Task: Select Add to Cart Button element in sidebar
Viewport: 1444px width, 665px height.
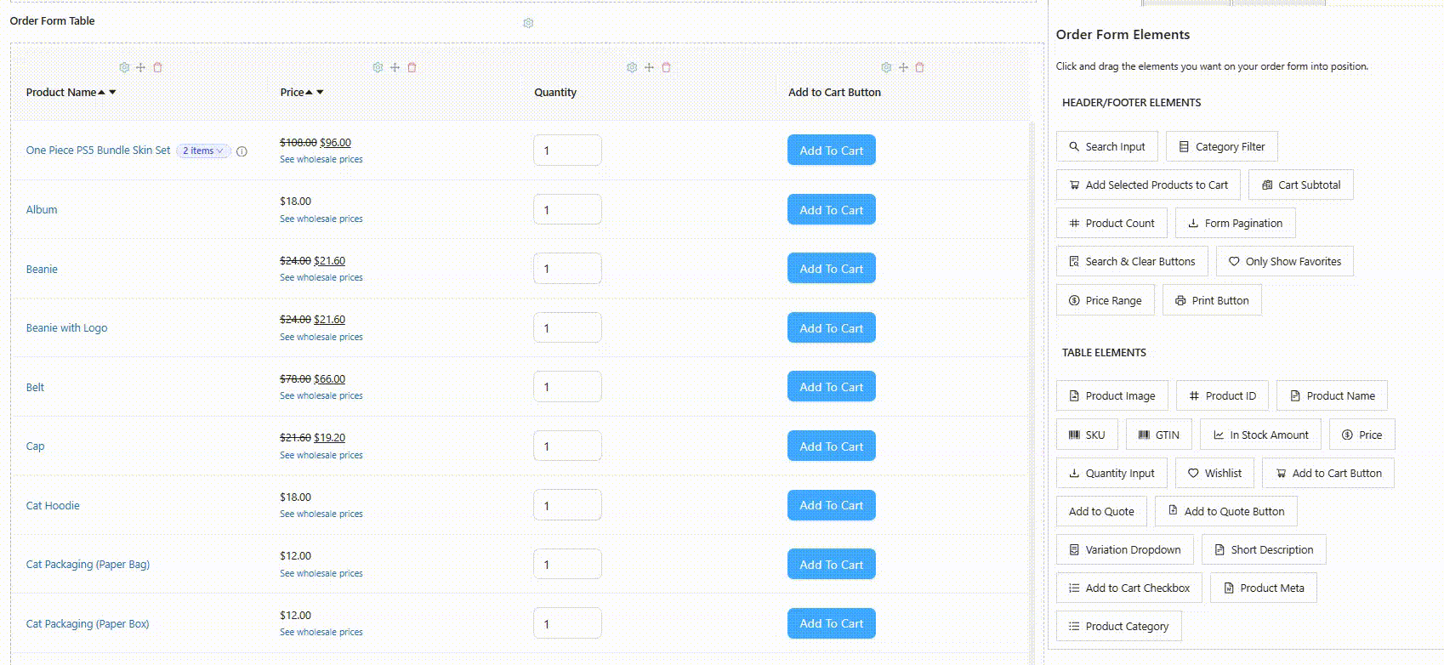Action: [x=1328, y=473]
